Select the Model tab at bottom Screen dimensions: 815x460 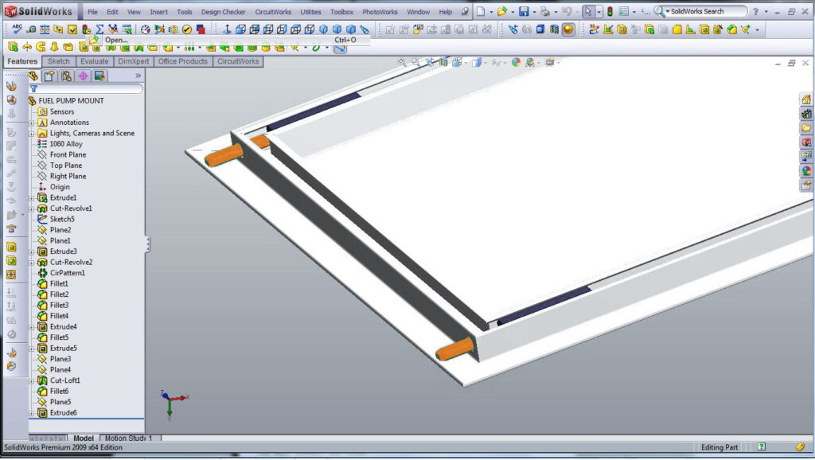coord(83,439)
